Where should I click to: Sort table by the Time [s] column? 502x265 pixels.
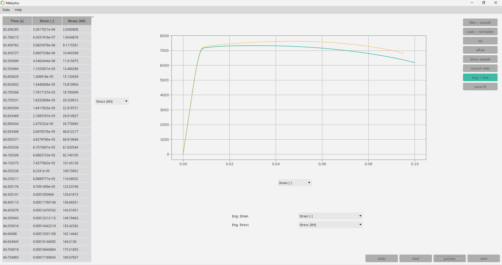click(x=17, y=21)
